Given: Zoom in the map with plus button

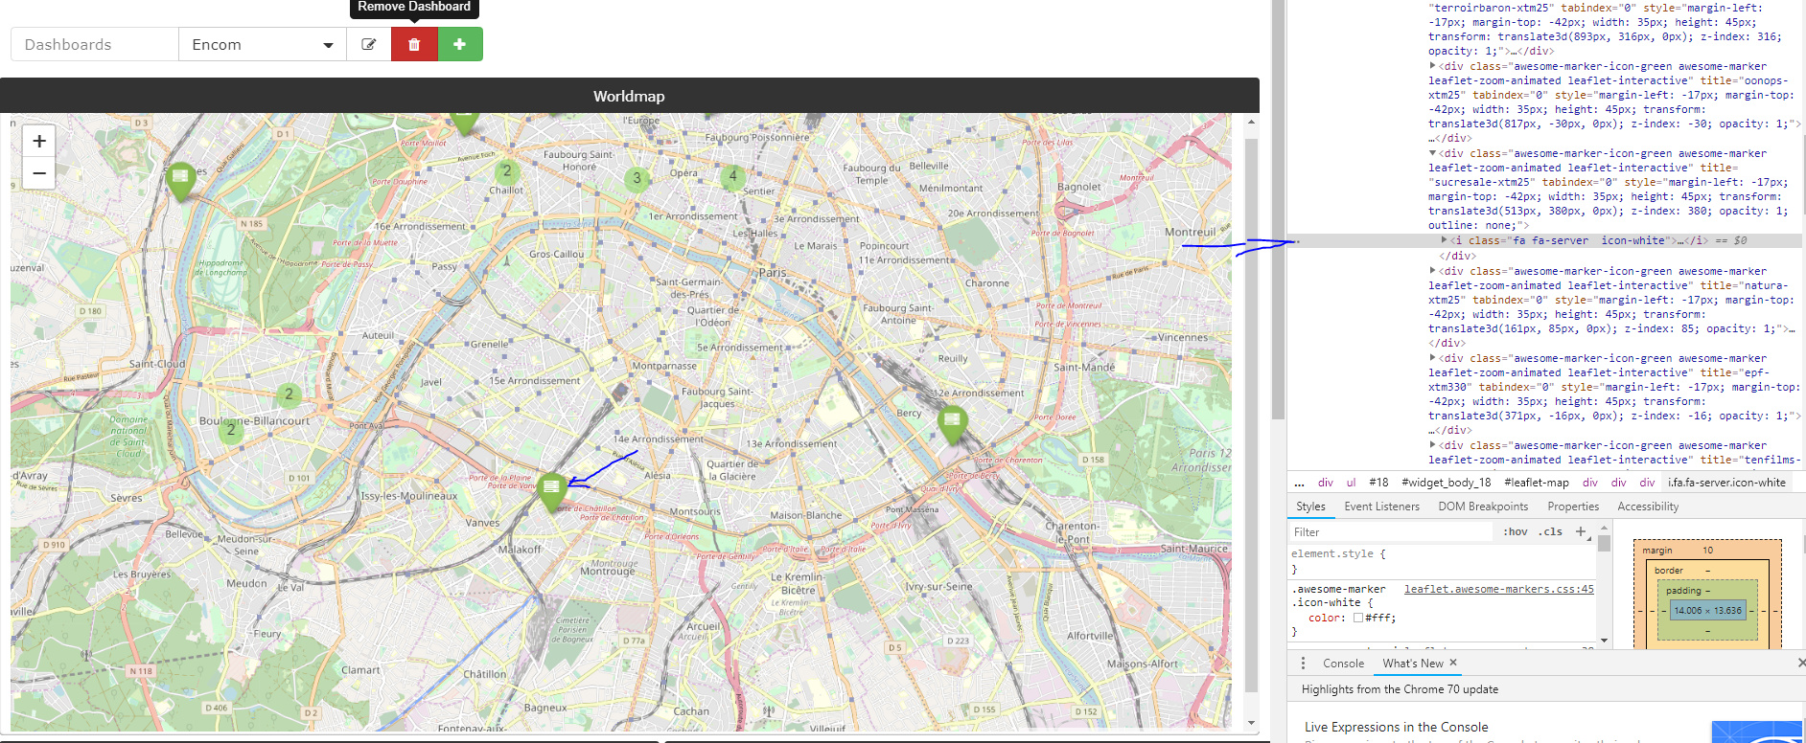Looking at the screenshot, I should coord(38,141).
